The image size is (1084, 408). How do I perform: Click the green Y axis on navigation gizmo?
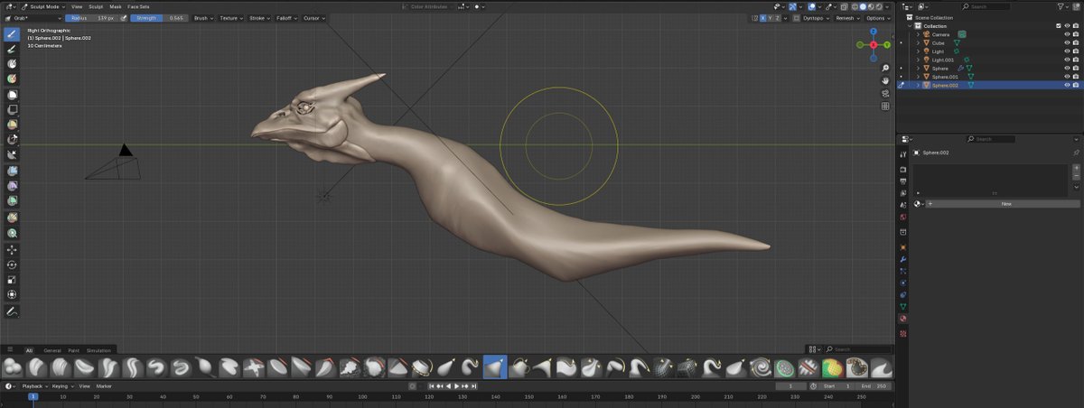click(887, 45)
